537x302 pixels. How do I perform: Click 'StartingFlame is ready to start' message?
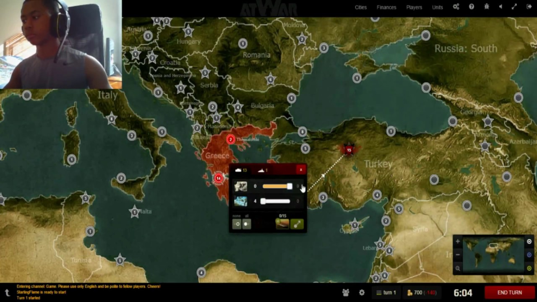pyautogui.click(x=41, y=292)
